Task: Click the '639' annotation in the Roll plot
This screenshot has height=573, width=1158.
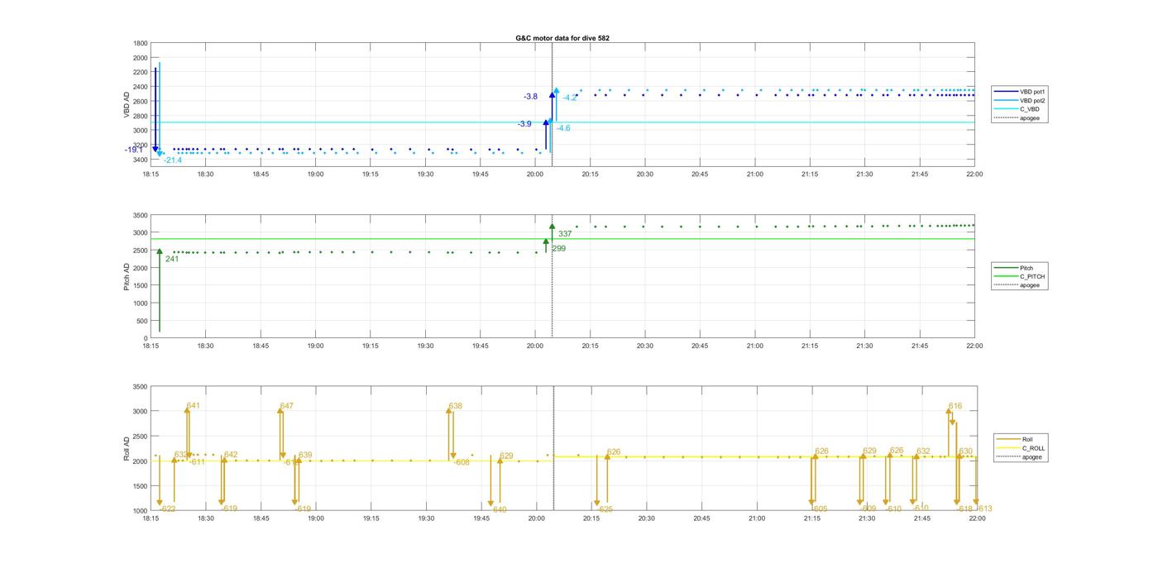Action: click(x=305, y=455)
